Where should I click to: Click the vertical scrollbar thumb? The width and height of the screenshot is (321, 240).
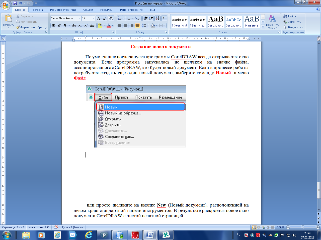(319, 190)
